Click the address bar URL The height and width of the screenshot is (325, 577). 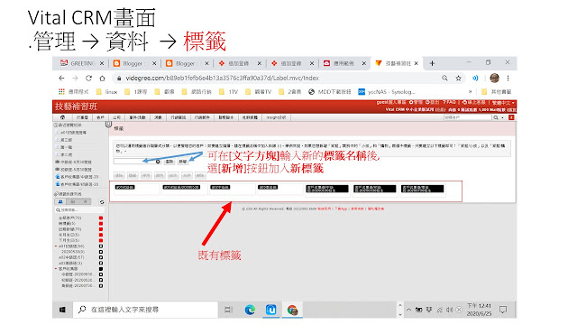click(223, 79)
